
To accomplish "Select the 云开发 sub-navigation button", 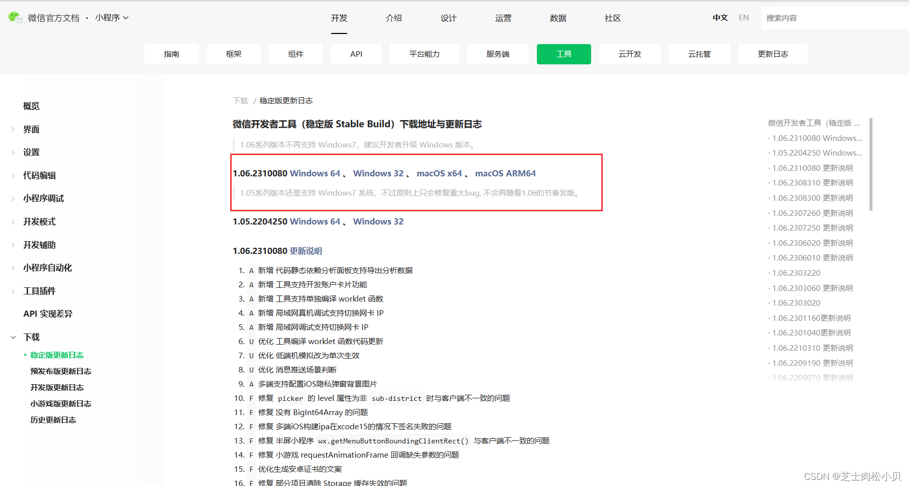I will pos(630,54).
